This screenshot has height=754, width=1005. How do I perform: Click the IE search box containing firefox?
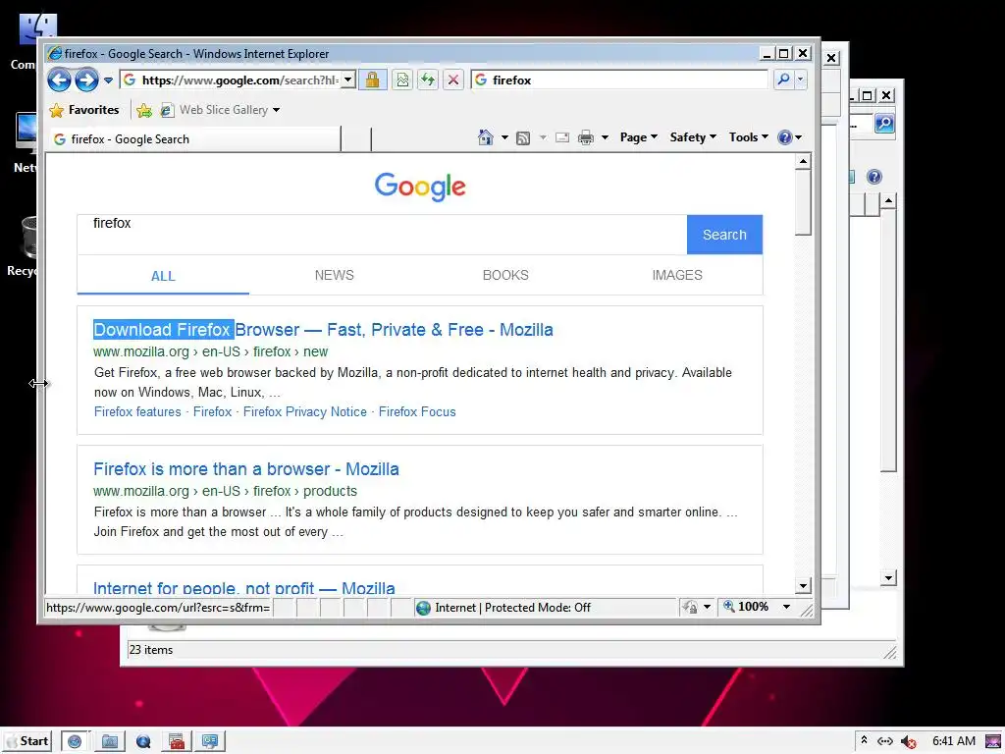point(618,81)
